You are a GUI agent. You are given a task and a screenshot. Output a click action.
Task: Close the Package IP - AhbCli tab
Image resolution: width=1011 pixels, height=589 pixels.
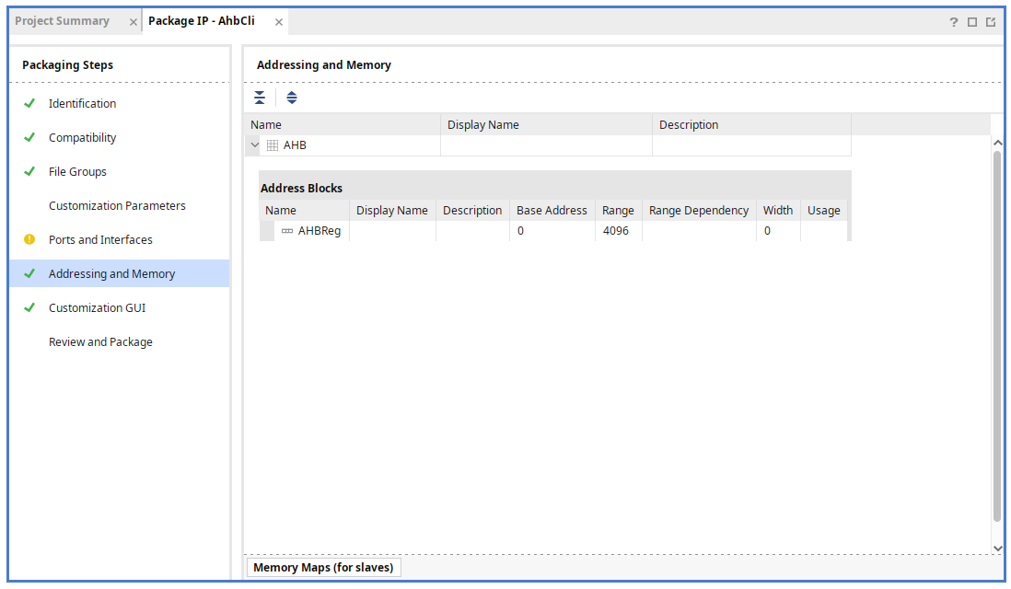tap(279, 22)
